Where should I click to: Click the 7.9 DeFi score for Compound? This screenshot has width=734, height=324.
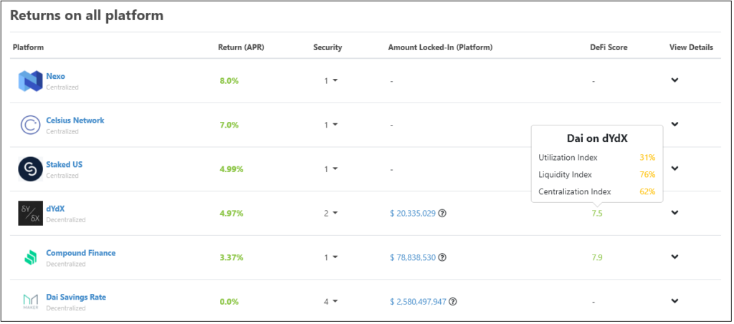tap(597, 257)
